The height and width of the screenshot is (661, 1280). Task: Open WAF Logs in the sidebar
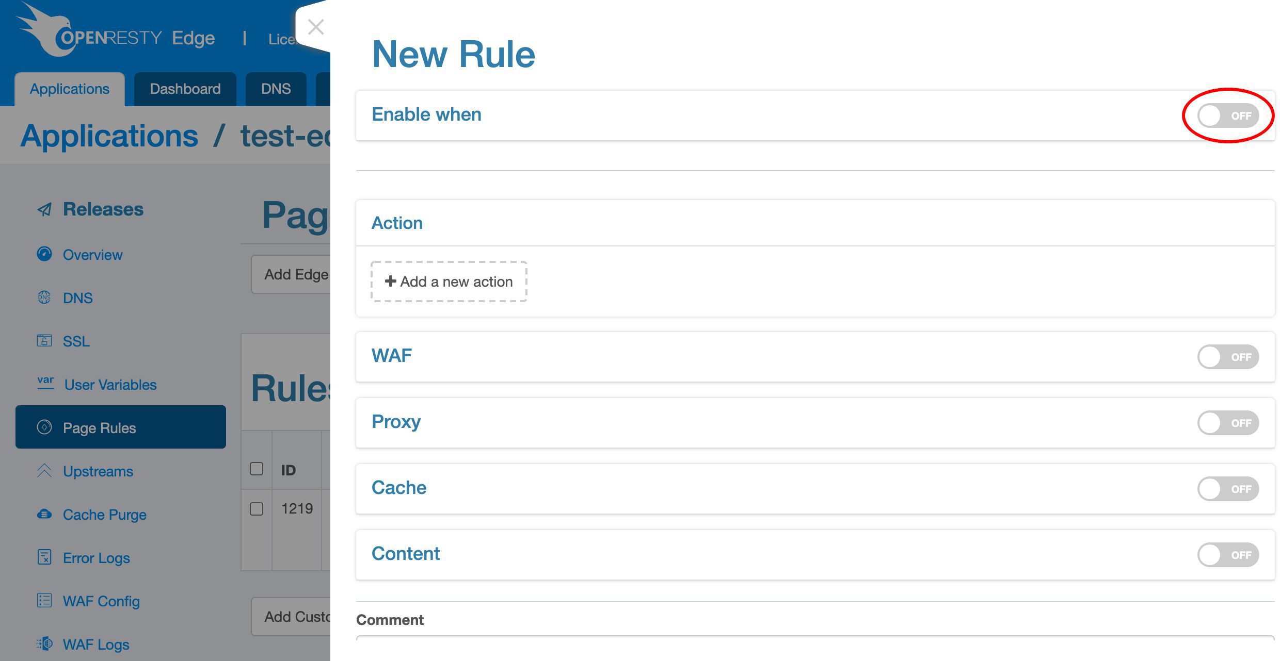pyautogui.click(x=96, y=645)
